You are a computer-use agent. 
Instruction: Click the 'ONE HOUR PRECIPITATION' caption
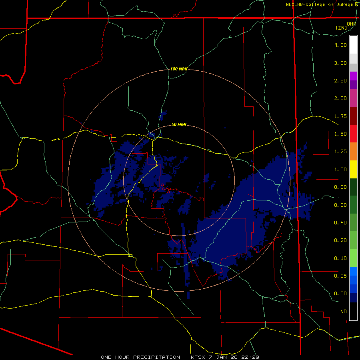click(x=140, y=357)
